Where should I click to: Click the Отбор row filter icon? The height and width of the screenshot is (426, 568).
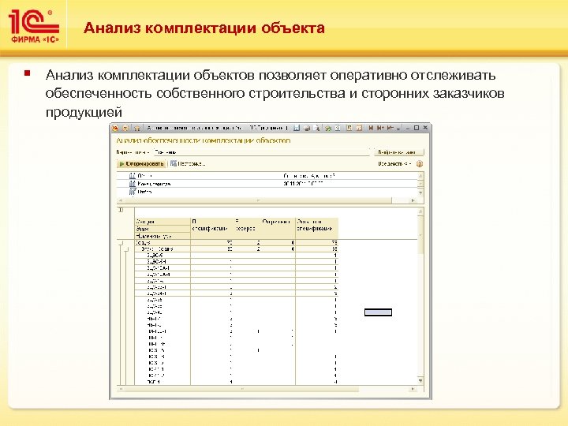coord(133,192)
